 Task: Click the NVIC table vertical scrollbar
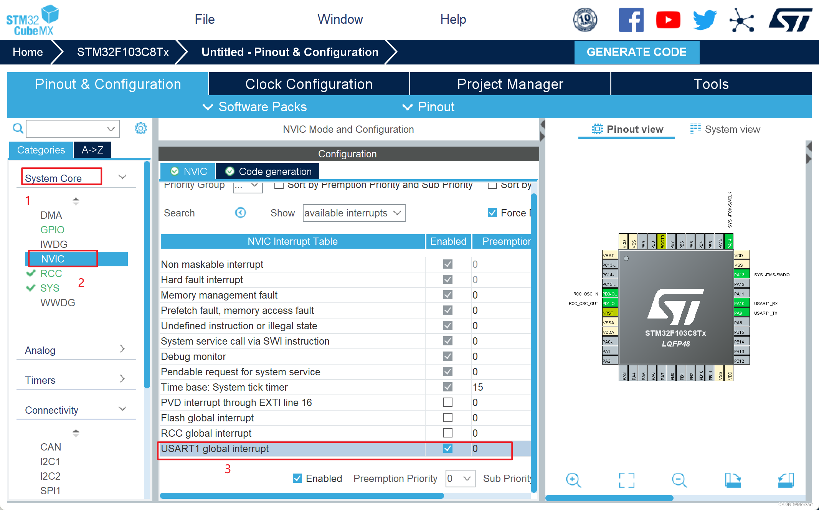[x=534, y=343]
